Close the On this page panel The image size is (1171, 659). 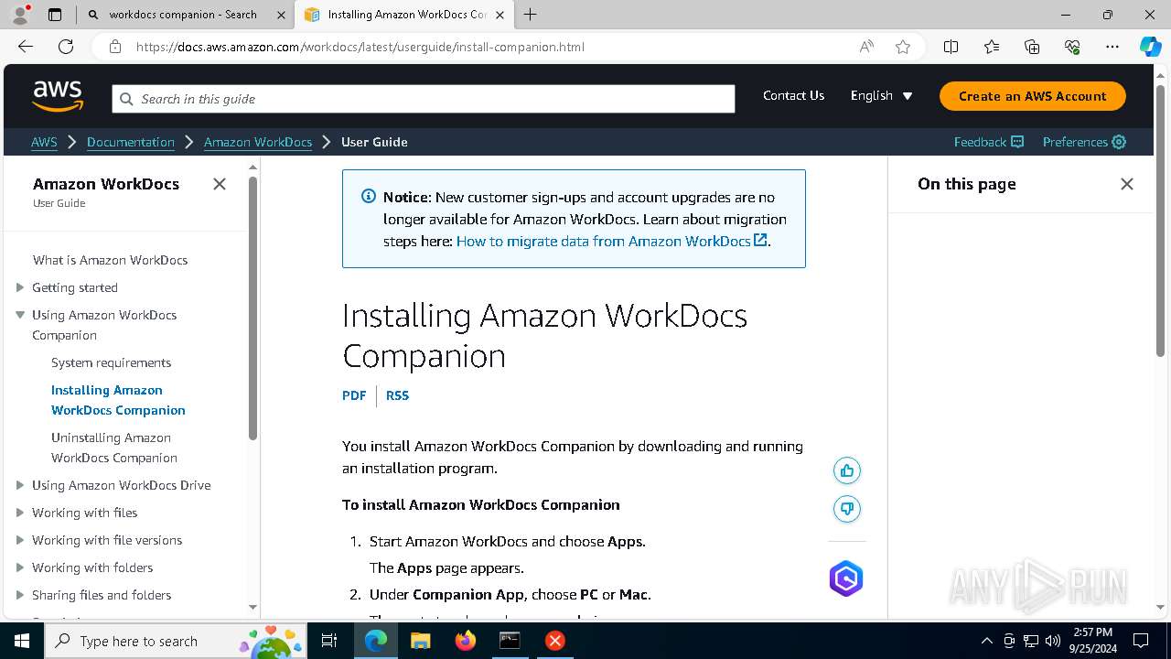1127,184
